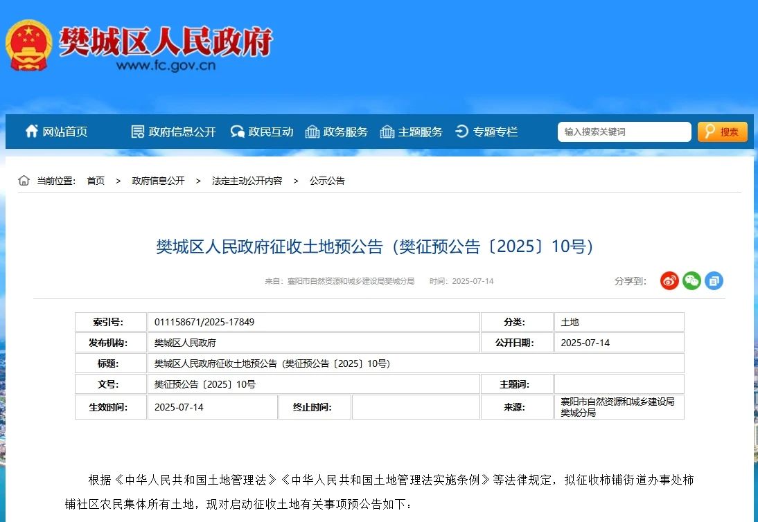Viewport: 758px width, 522px height.
Task: Open 公示公告 breadcrumb link
Action: tap(327, 181)
